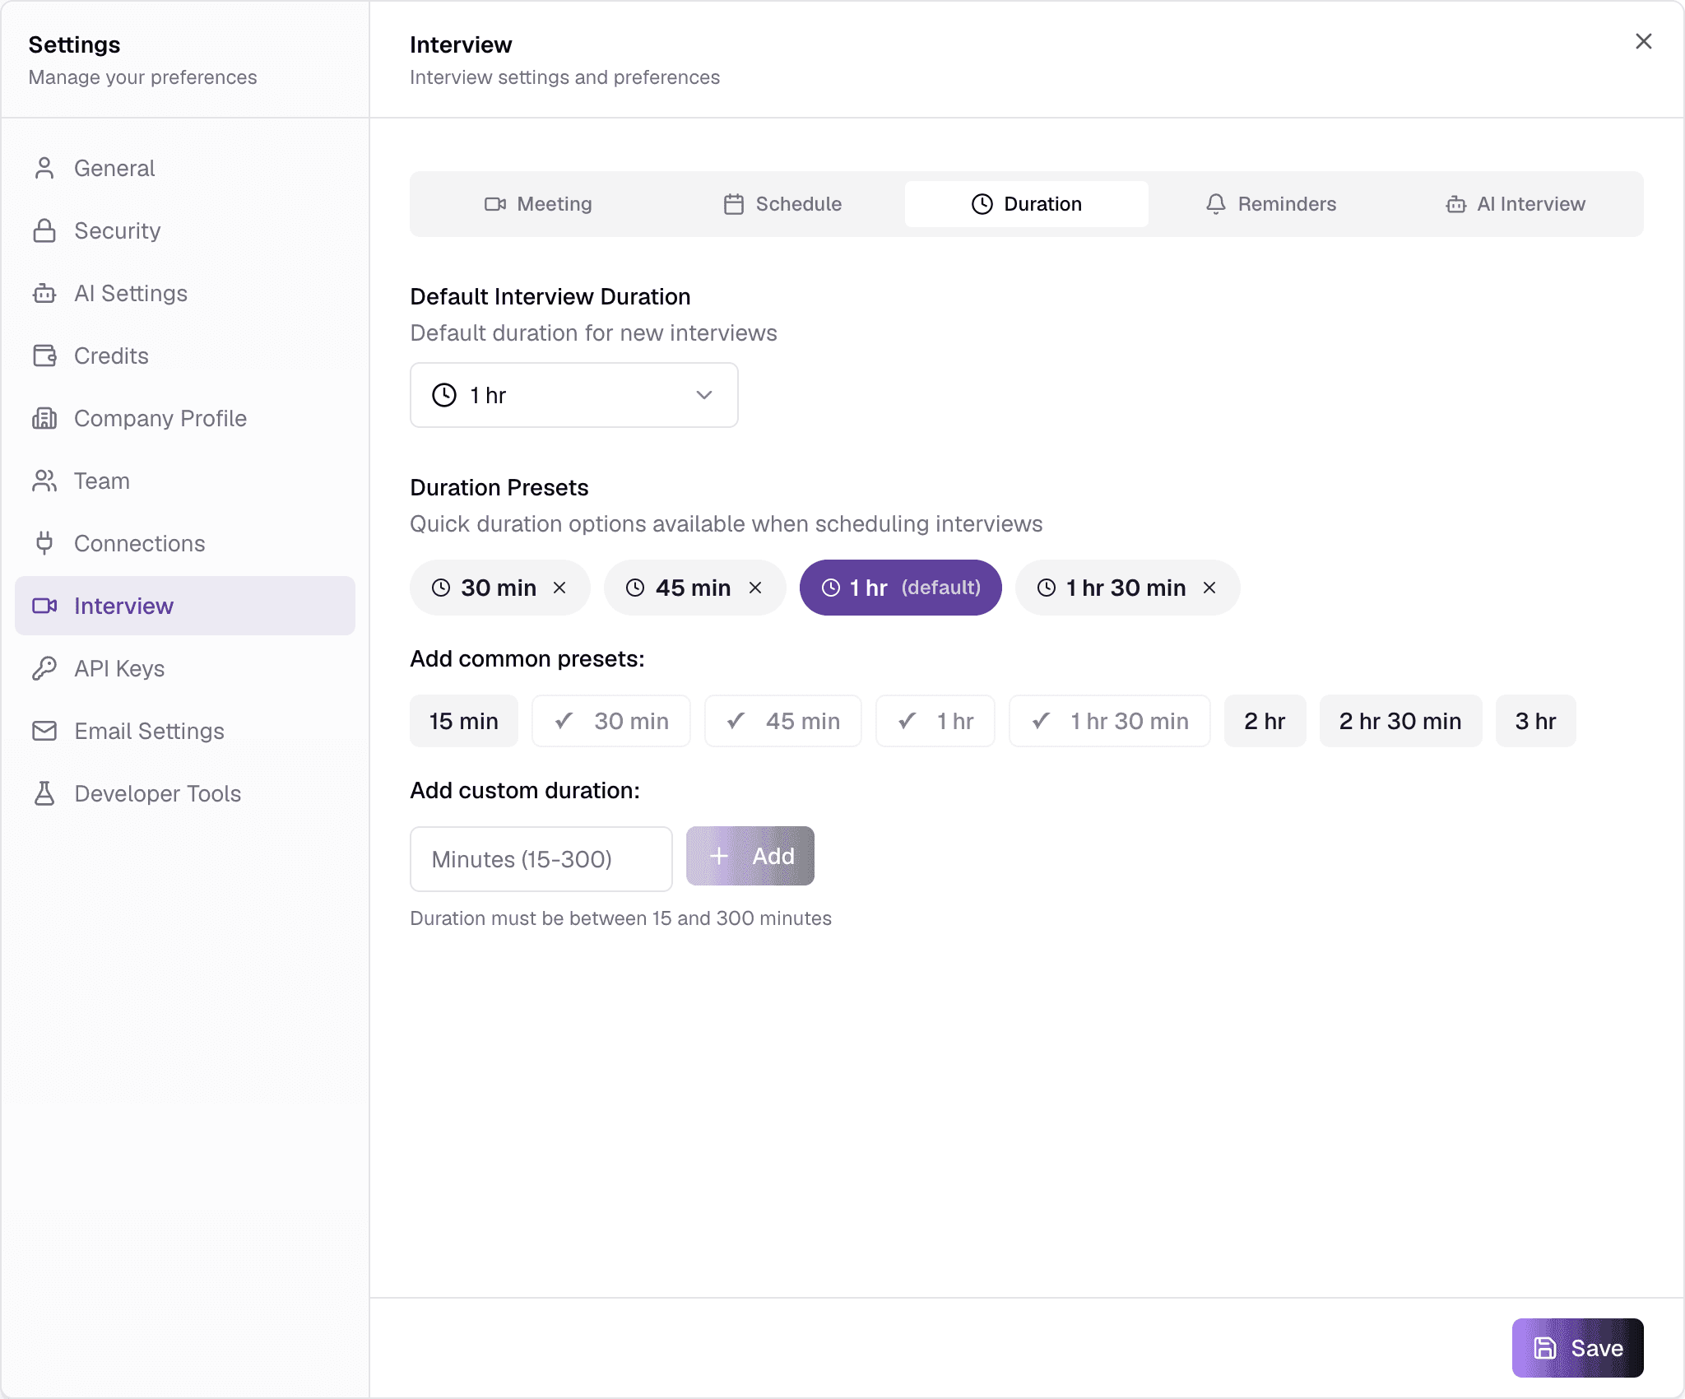Switch to the Meeting tab

coord(538,204)
